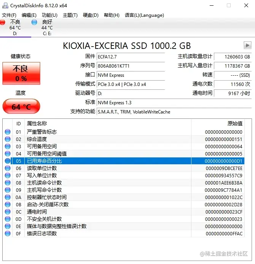Click the red 不良 0% health status button
Image resolution: width=255 pixels, height=264 pixels.
[x=21, y=73]
